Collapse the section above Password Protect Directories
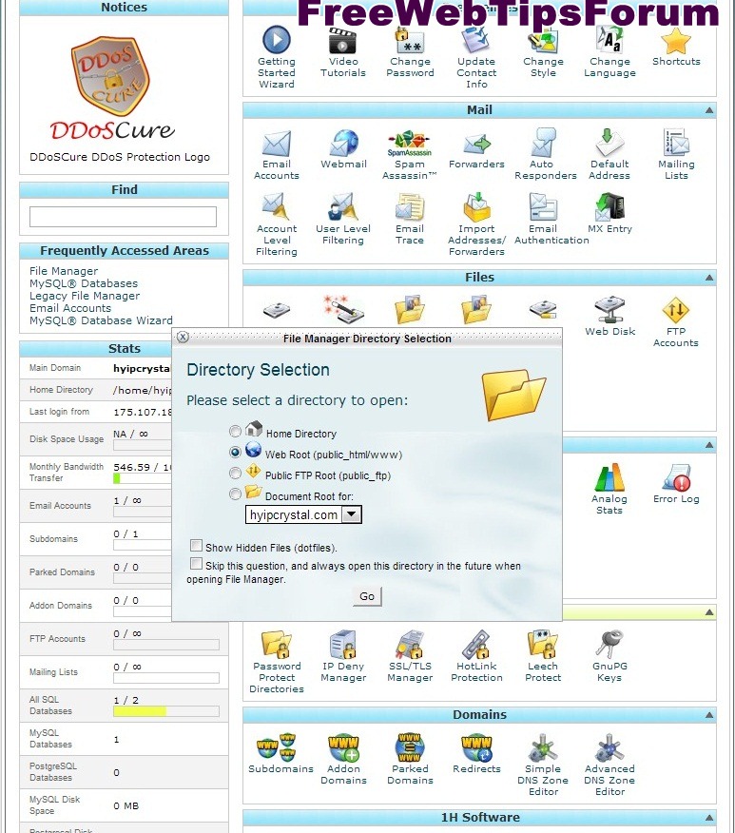Screen dimensions: 735x833 point(709,612)
